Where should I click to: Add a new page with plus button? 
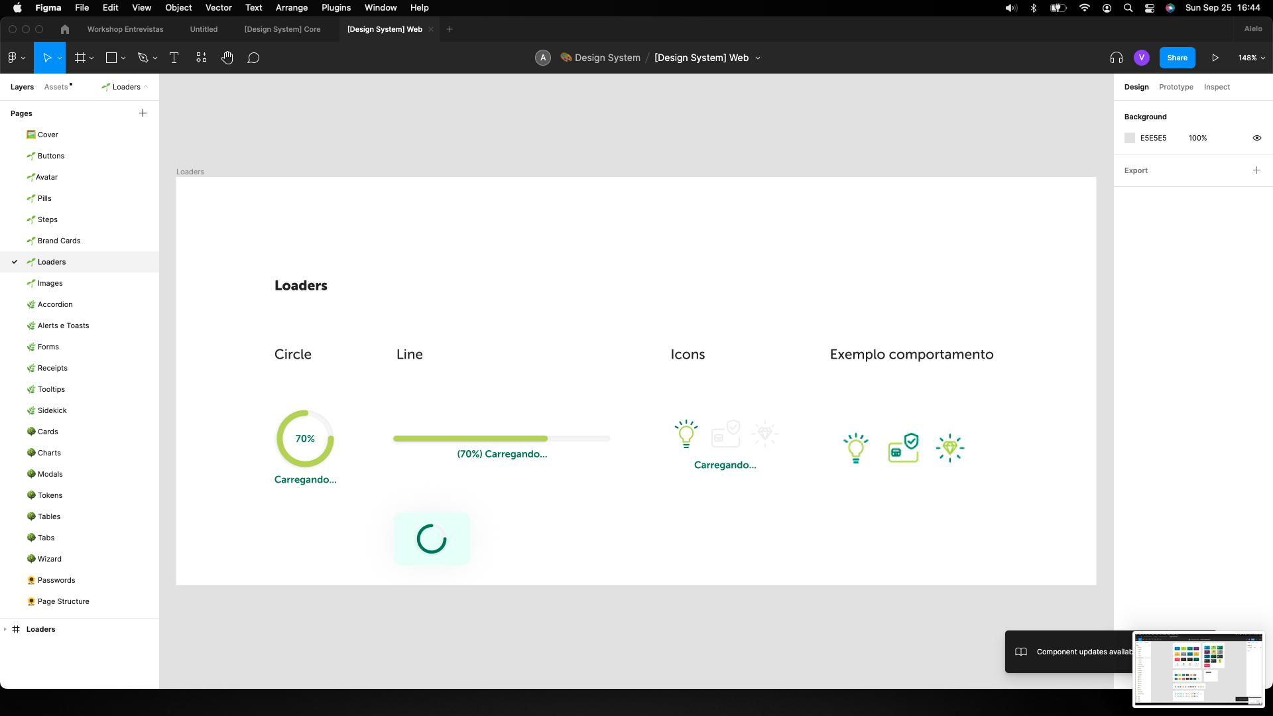pyautogui.click(x=143, y=113)
